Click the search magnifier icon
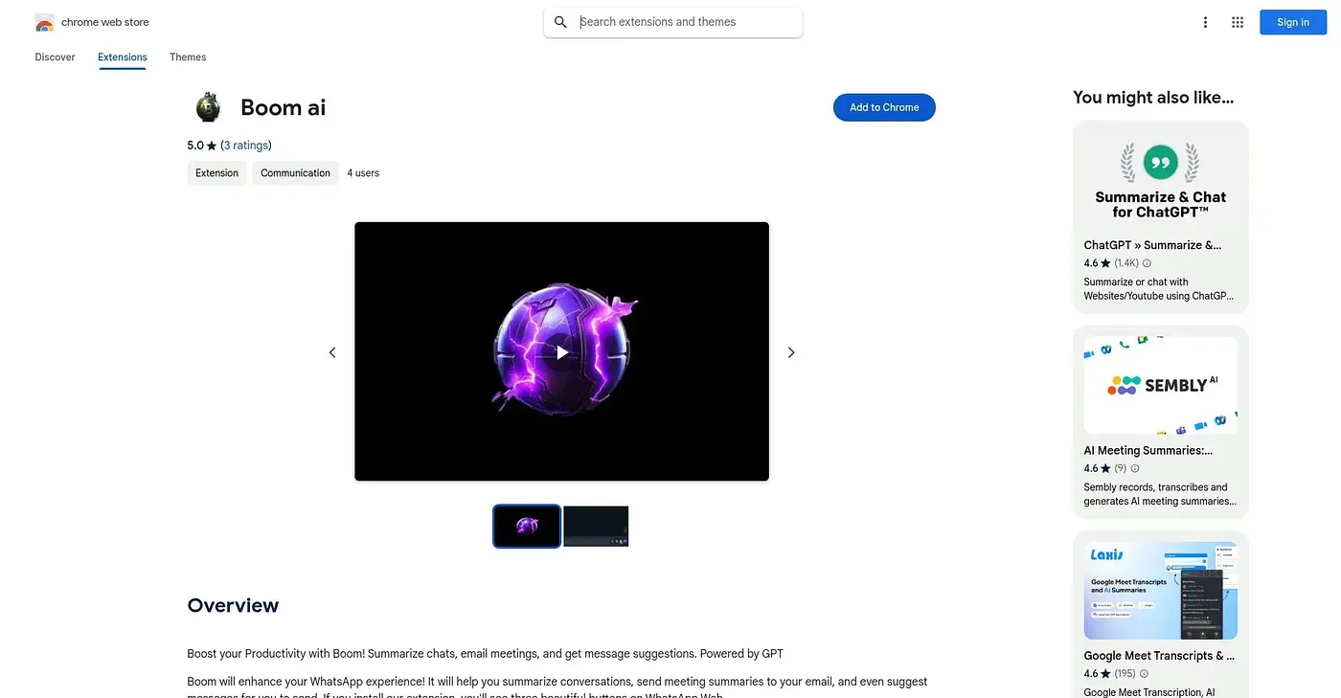 click(561, 22)
